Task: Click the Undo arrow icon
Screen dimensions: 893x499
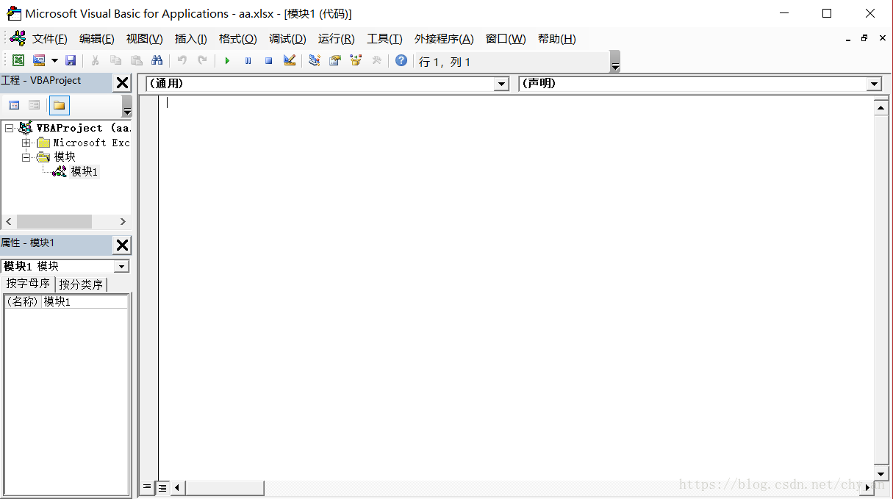Action: click(182, 61)
